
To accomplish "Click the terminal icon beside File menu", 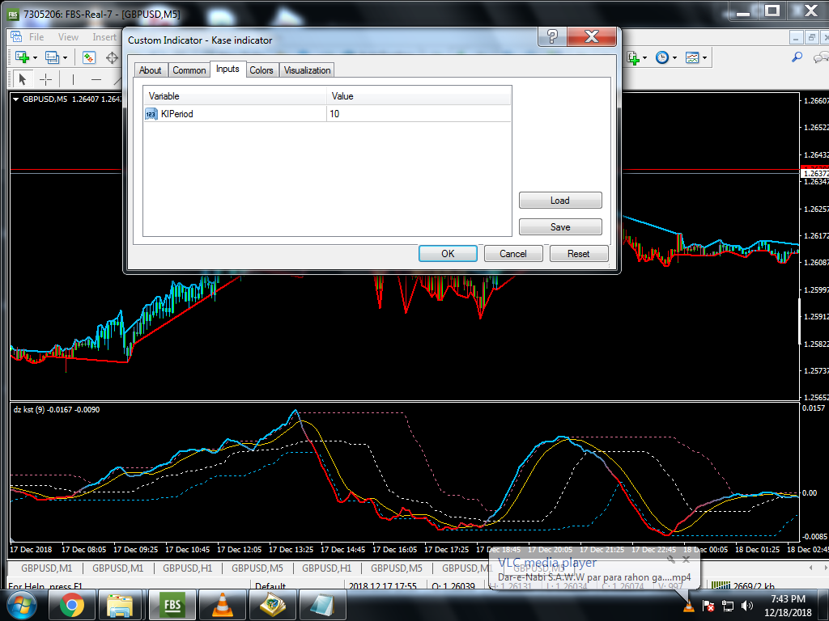I will (16, 37).
